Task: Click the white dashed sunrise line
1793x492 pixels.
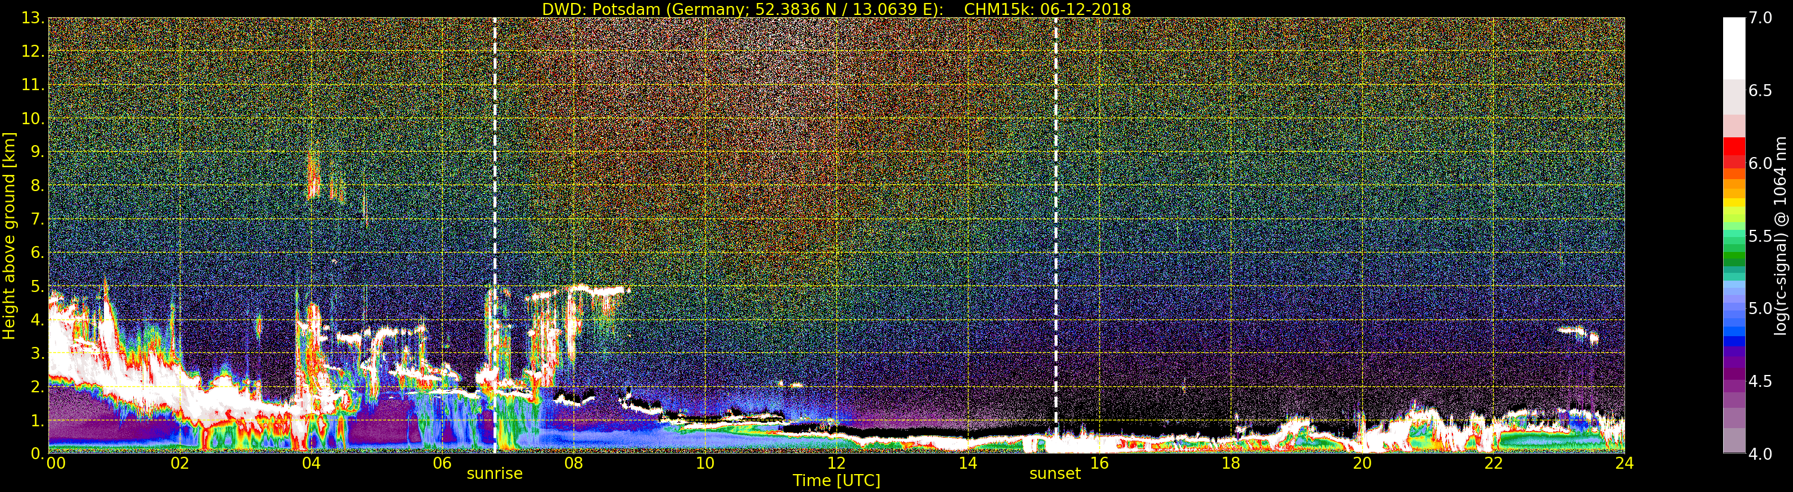Action: click(x=494, y=235)
